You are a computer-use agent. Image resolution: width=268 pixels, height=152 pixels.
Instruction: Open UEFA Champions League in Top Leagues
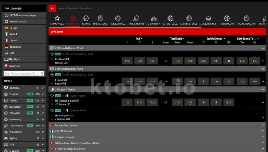[24, 15]
